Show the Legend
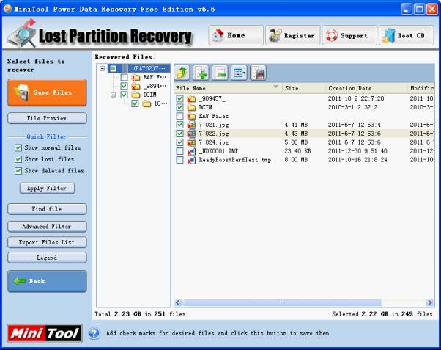Image resolution: width=441 pixels, height=350 pixels. (x=47, y=258)
